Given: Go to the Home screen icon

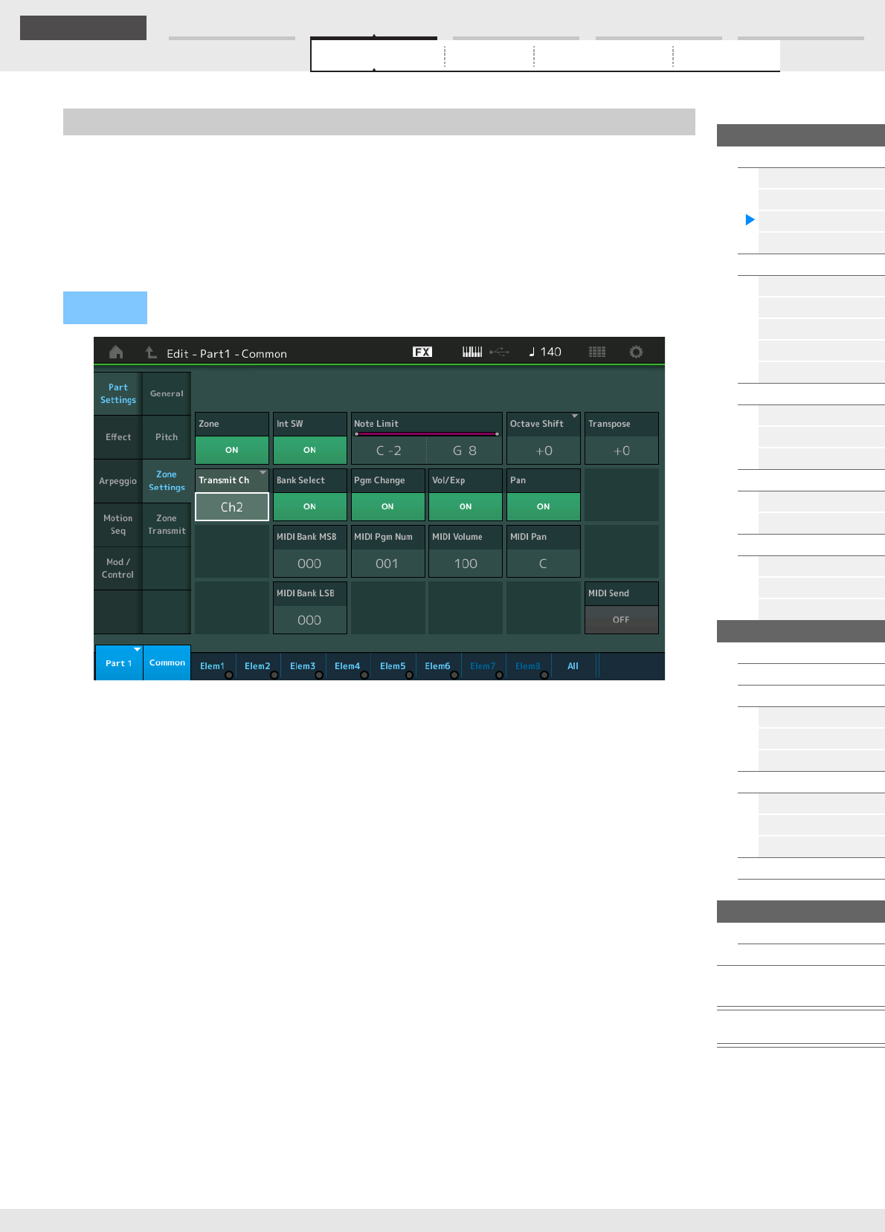Looking at the screenshot, I should [x=116, y=352].
